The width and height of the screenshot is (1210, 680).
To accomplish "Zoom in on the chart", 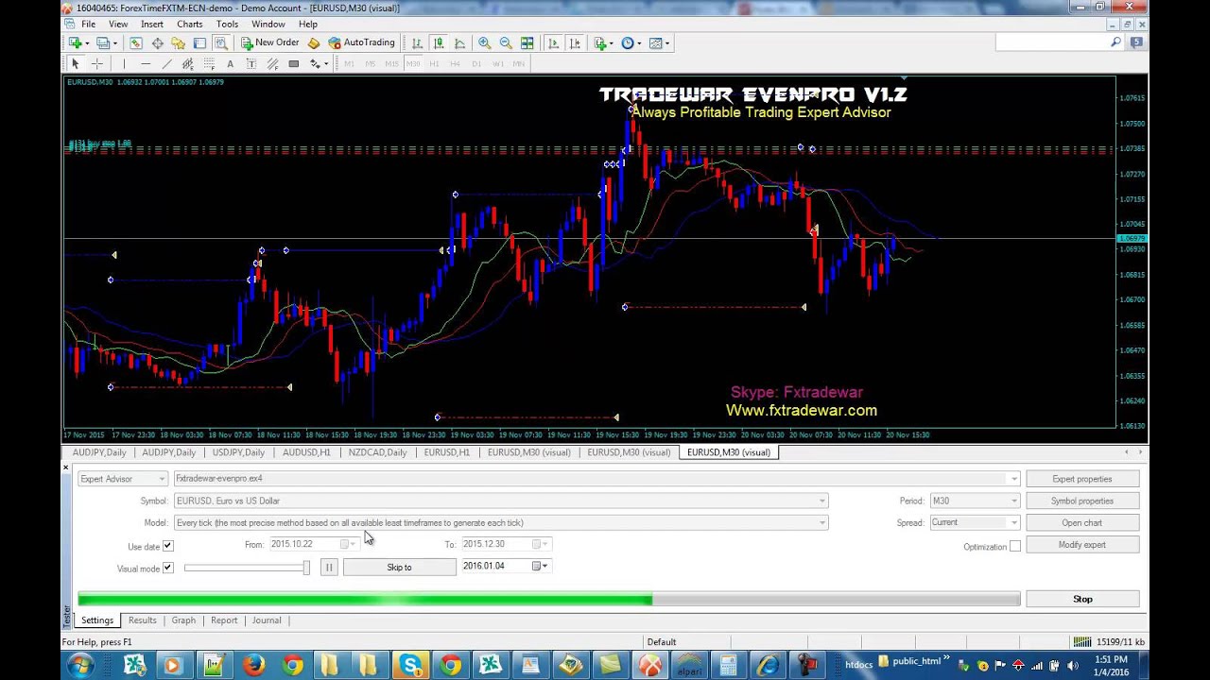I will coord(484,42).
